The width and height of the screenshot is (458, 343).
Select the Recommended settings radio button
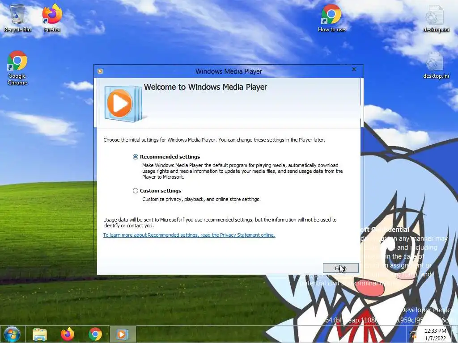click(x=135, y=157)
